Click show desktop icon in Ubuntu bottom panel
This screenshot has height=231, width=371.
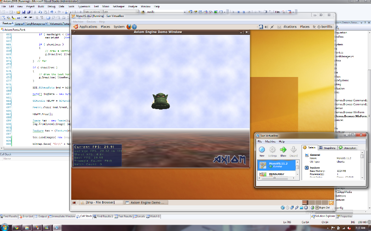click(74, 203)
